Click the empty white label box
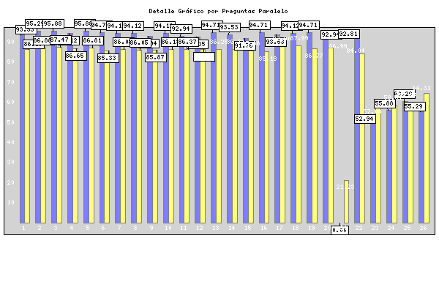This screenshot has width=439, height=293. point(204,56)
